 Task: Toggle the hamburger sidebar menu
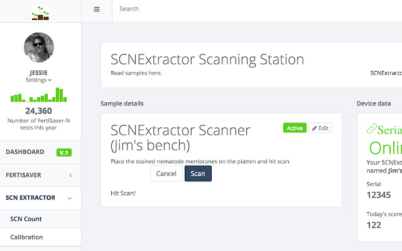pyautogui.click(x=97, y=9)
